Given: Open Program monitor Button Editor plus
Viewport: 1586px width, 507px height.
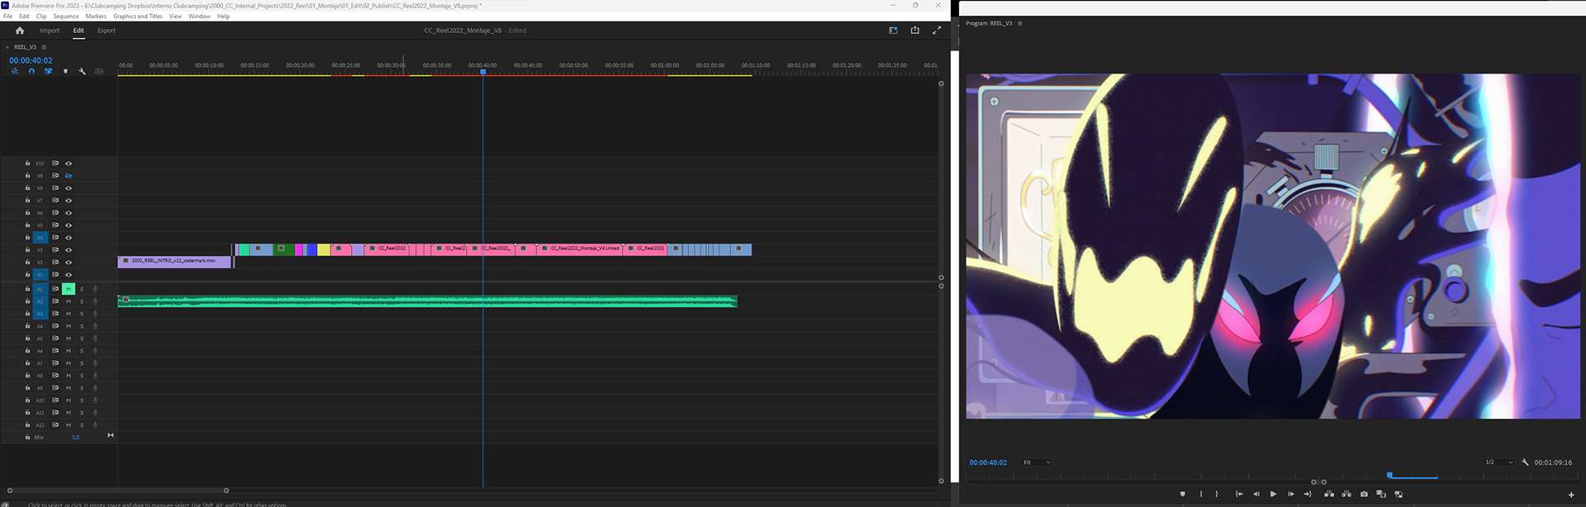Looking at the screenshot, I should [1571, 495].
